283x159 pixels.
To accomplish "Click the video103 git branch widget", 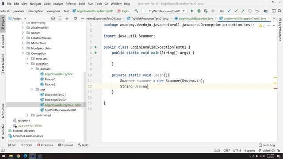I will [267, 151].
